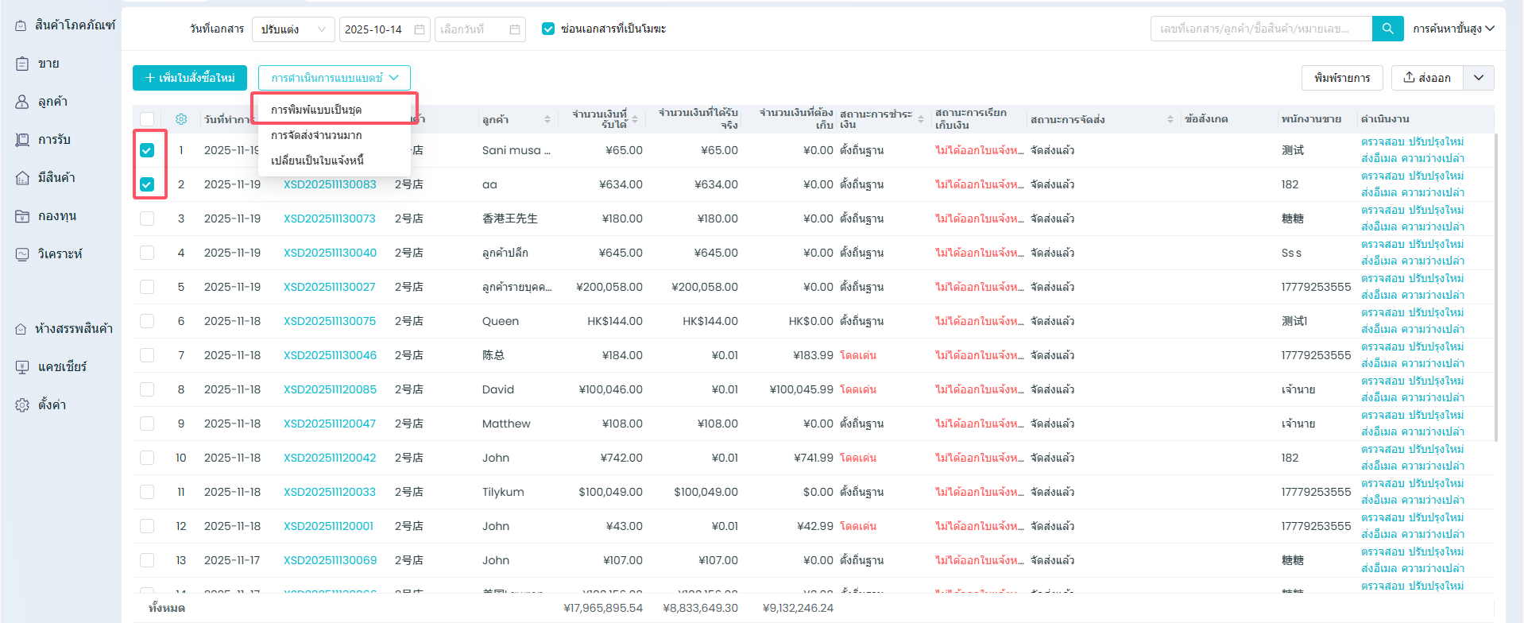Open document link XSD202511130083
Image resolution: width=1524 pixels, height=623 pixels.
pos(330,184)
